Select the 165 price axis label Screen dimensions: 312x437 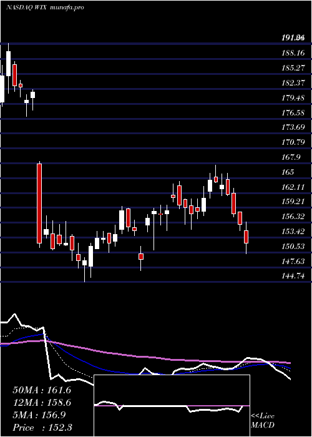[x=288, y=172]
